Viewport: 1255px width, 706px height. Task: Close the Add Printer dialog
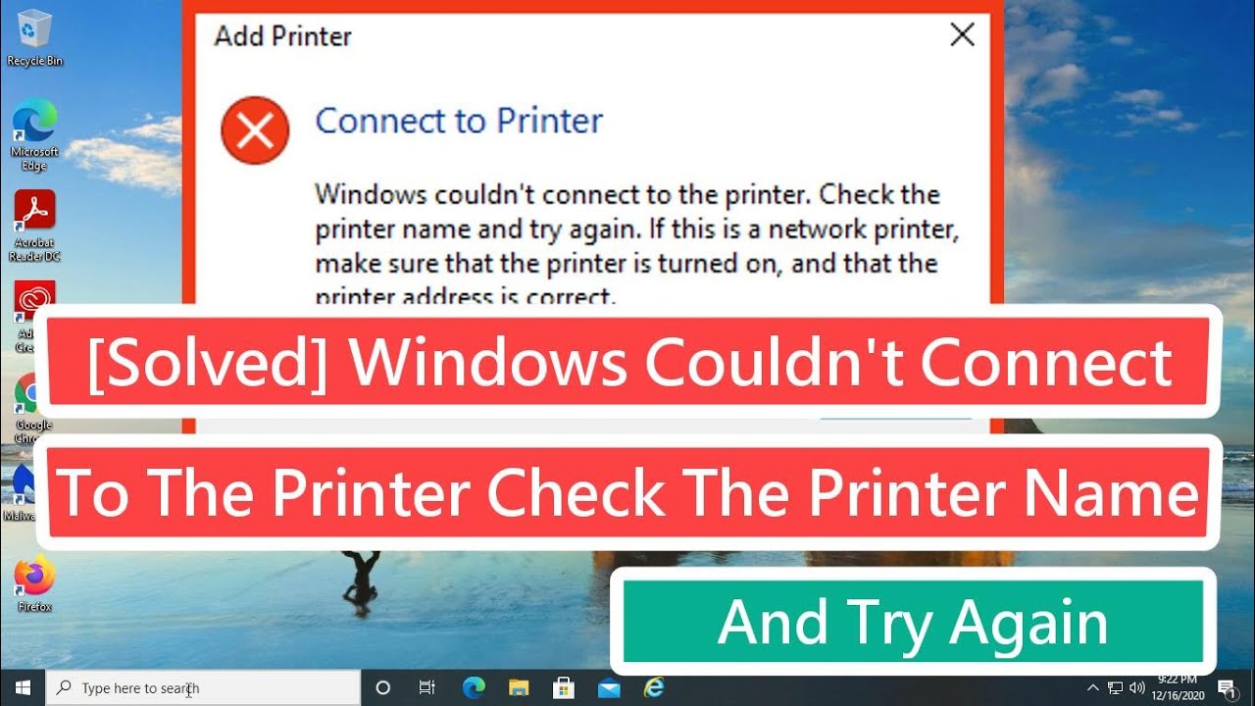click(963, 35)
